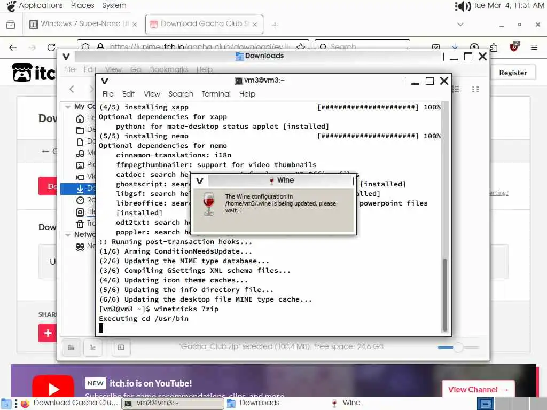Show places in Nemo bottom bar
547x410 pixels.
[71, 347]
